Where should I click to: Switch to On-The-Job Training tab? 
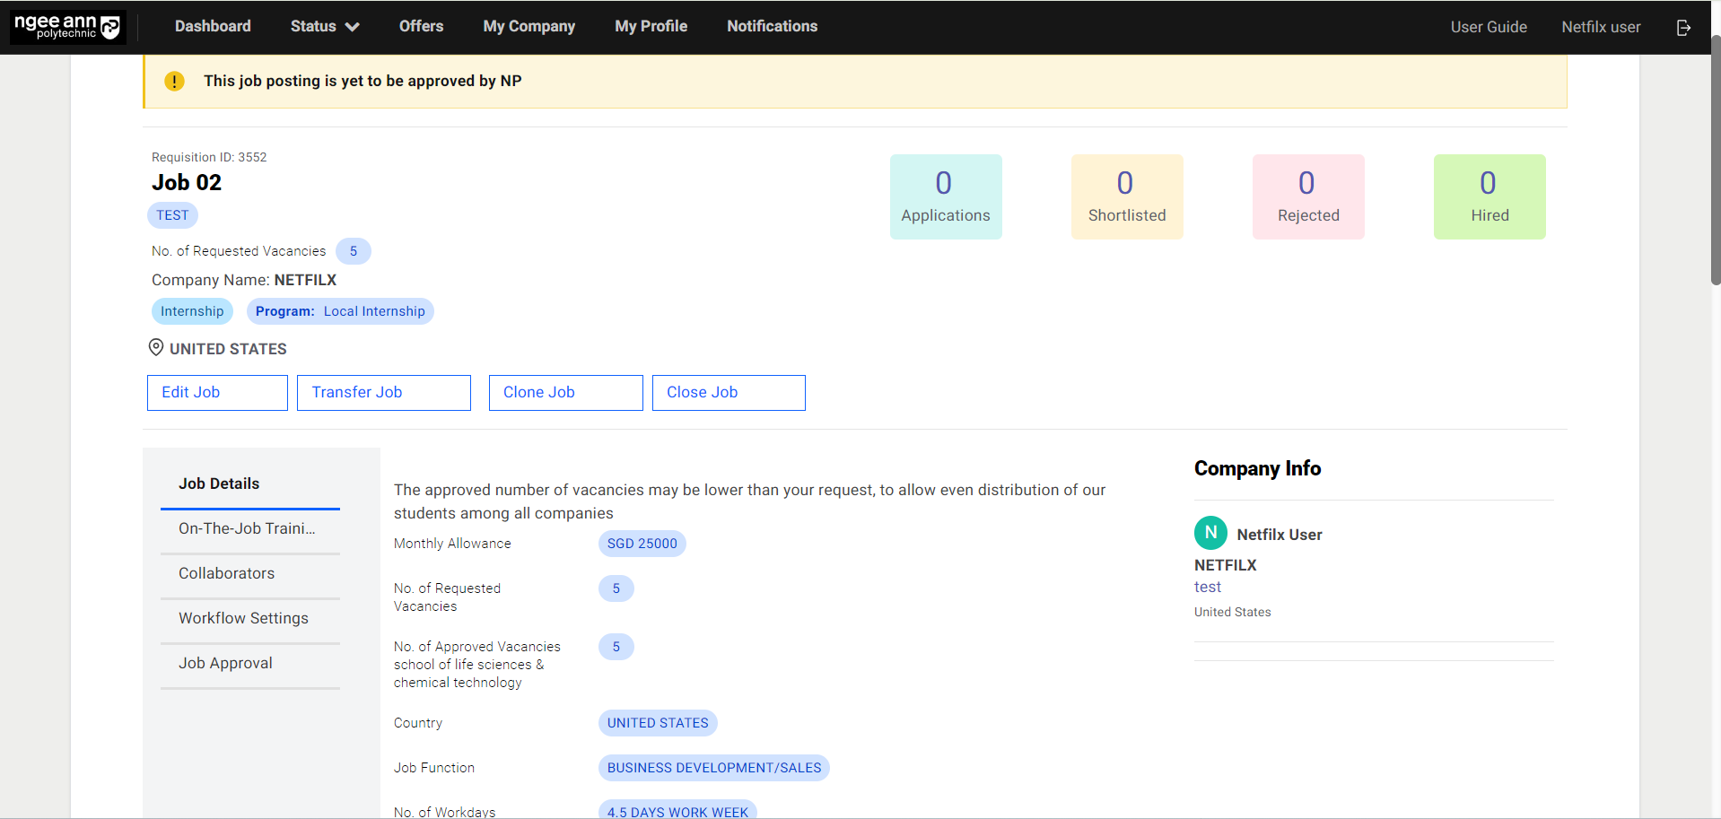[248, 528]
